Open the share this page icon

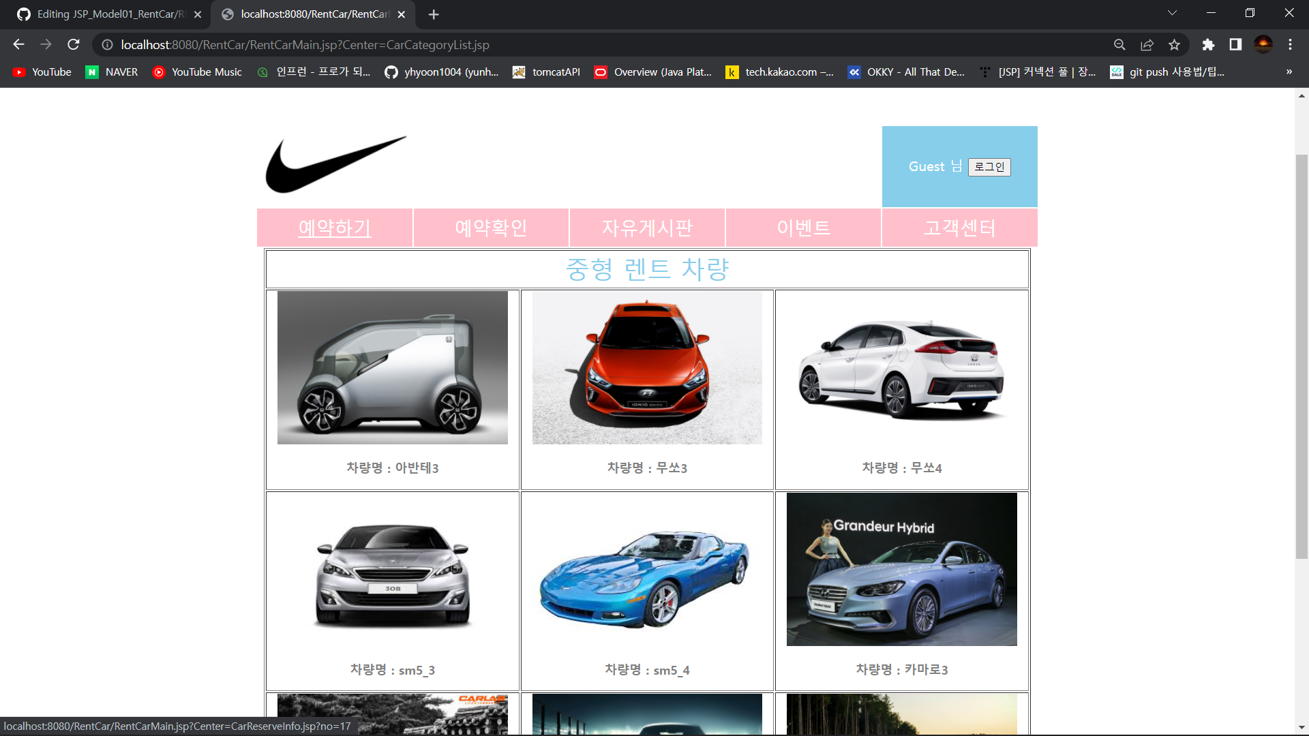[1147, 44]
